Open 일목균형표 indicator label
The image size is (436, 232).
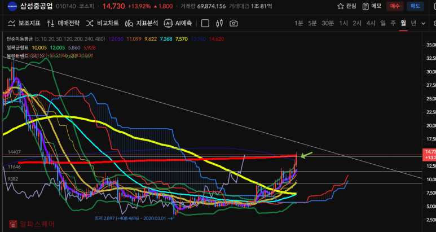(17, 47)
